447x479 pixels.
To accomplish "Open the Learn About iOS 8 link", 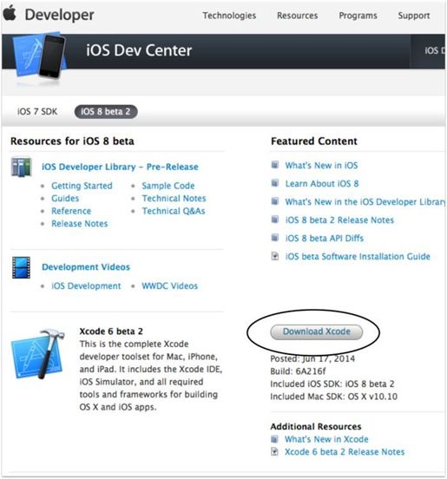I will tap(322, 184).
